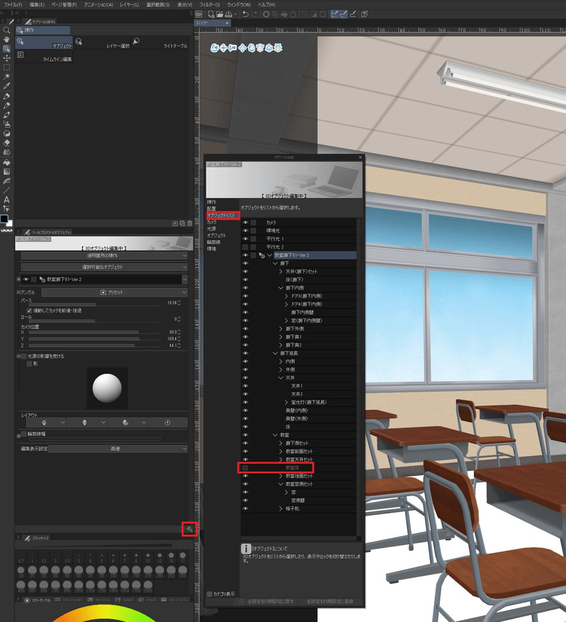Enable 光源の影響を受ける checkbox
Viewport: 566px width, 622px height.
[x=24, y=356]
